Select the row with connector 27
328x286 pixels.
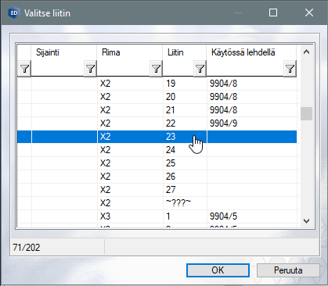coord(157,190)
